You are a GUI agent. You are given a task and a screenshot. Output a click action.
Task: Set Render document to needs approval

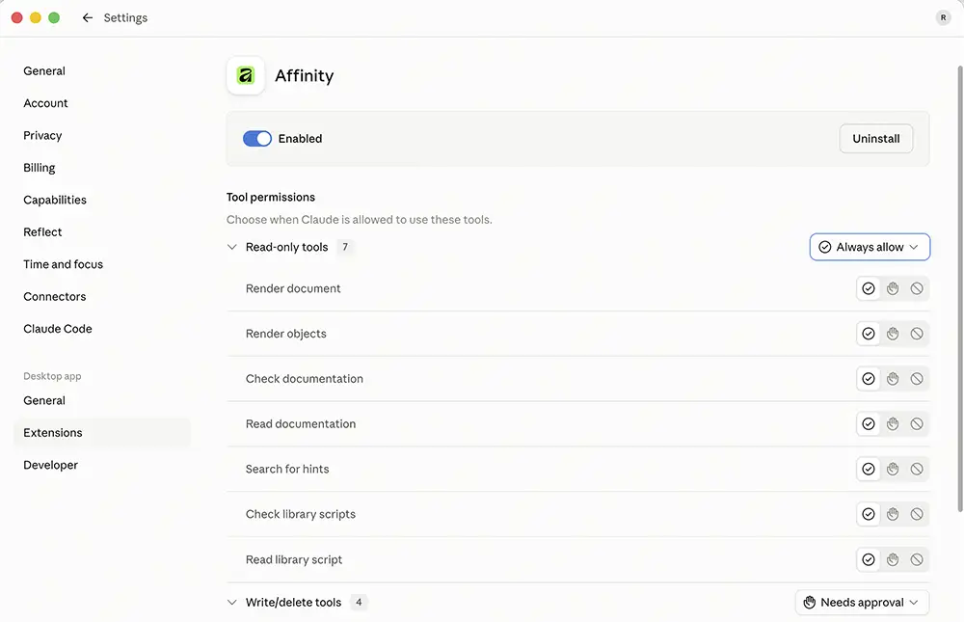893,288
